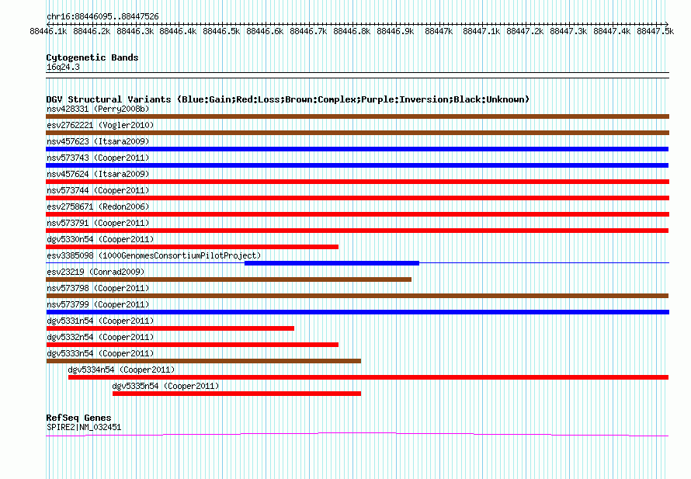The image size is (691, 479).
Task: Click the Cytogenetic Bands track heading
Action: click(x=92, y=57)
